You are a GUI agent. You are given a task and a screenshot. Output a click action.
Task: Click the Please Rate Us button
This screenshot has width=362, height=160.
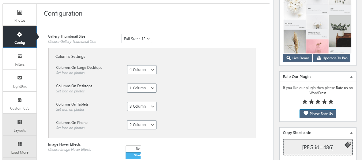(x=318, y=114)
